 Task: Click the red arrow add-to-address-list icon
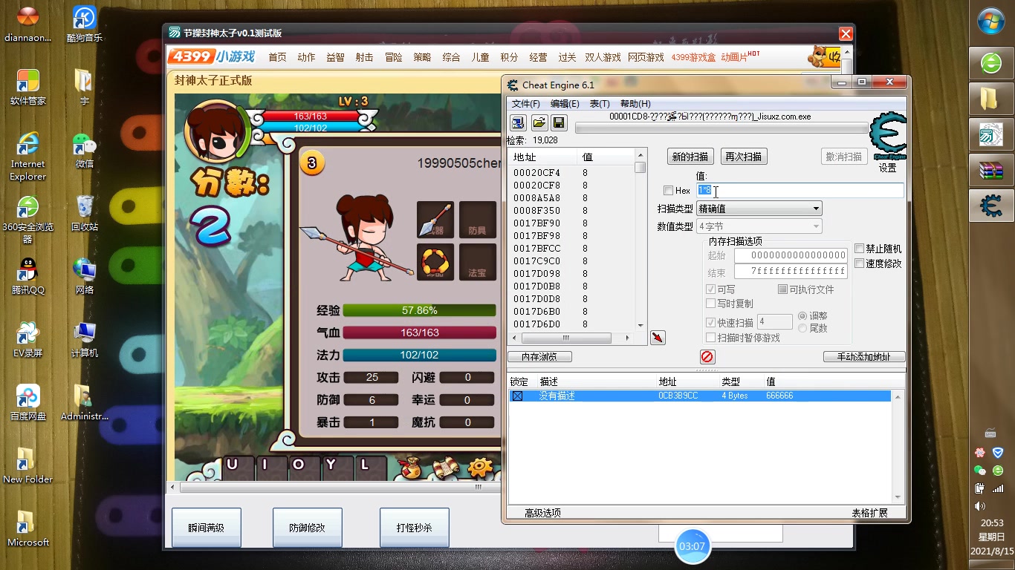click(658, 338)
